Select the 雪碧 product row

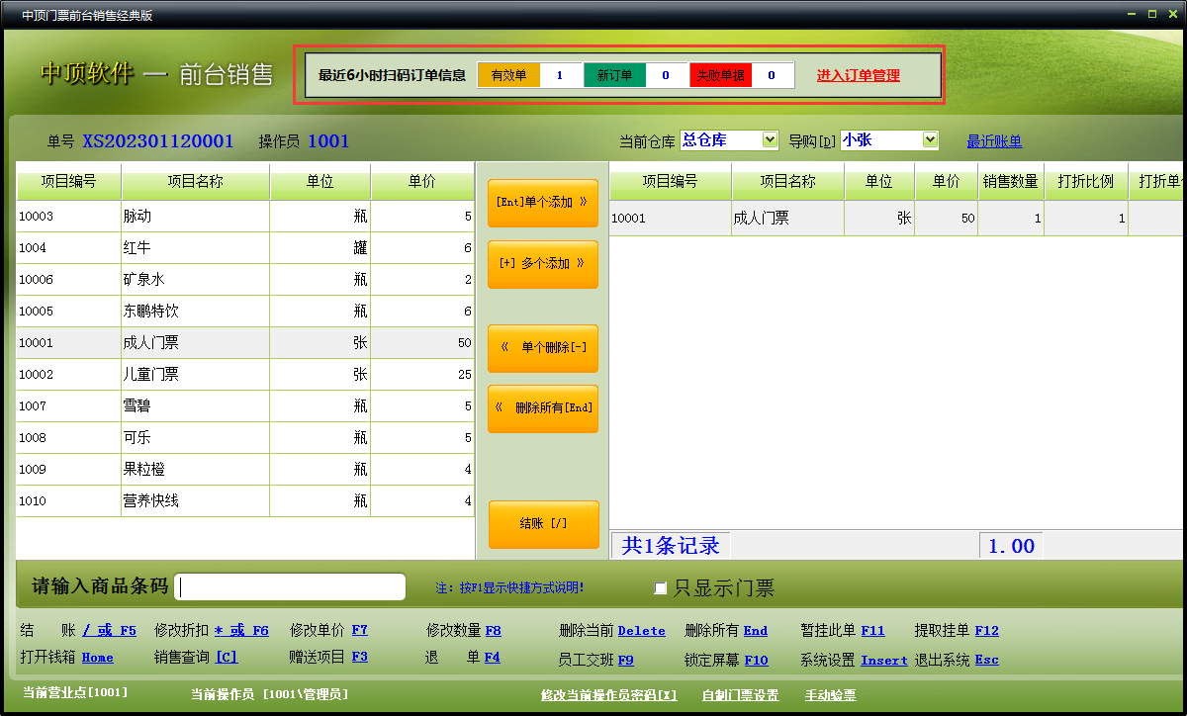pyautogui.click(x=245, y=406)
